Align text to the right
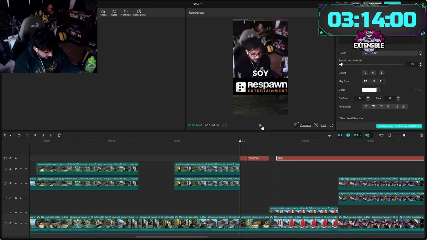This screenshot has height=240, width=427. pos(381,107)
